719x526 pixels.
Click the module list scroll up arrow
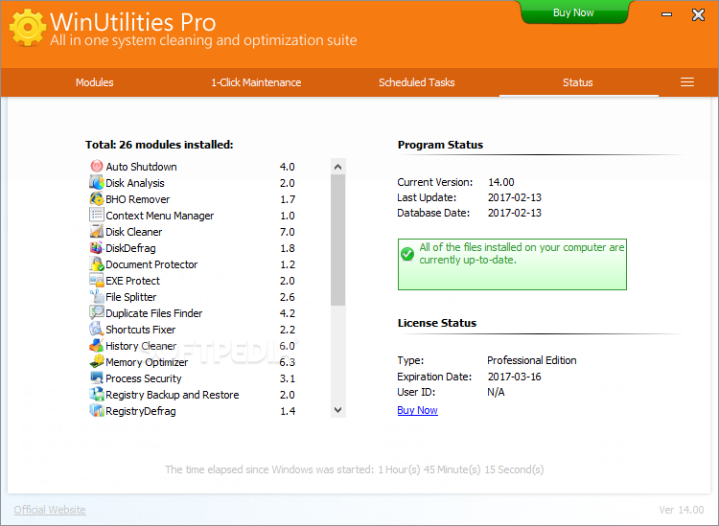(338, 167)
